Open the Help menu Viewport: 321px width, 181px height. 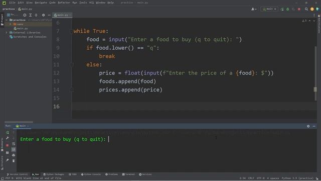click(x=110, y=3)
